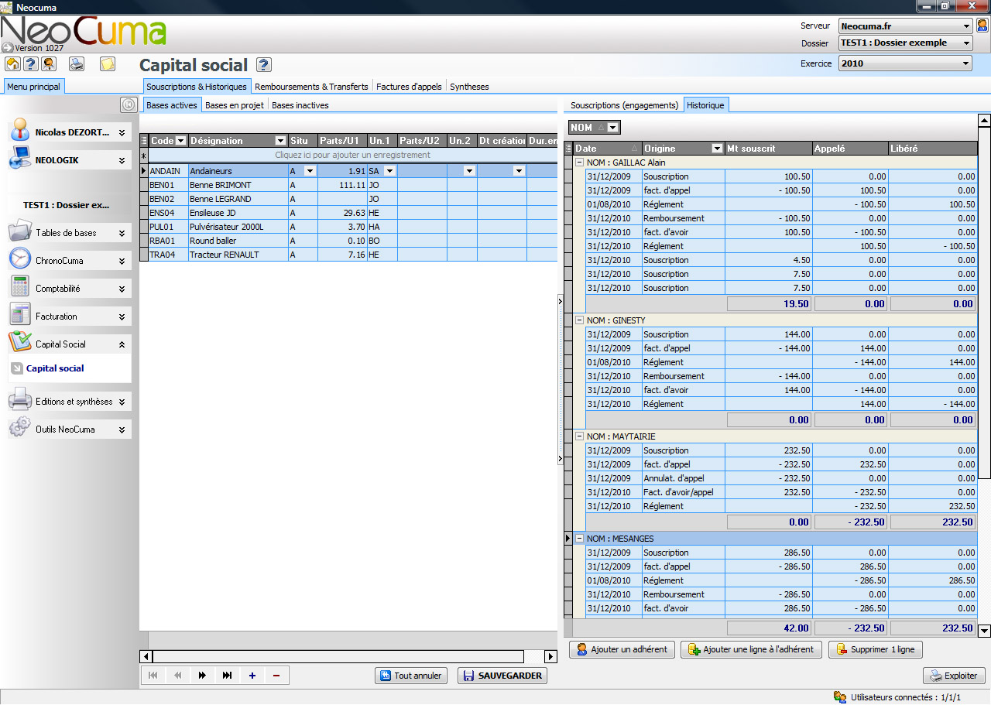991x705 pixels.
Task: Sort history by the Date column header
Action: point(608,148)
